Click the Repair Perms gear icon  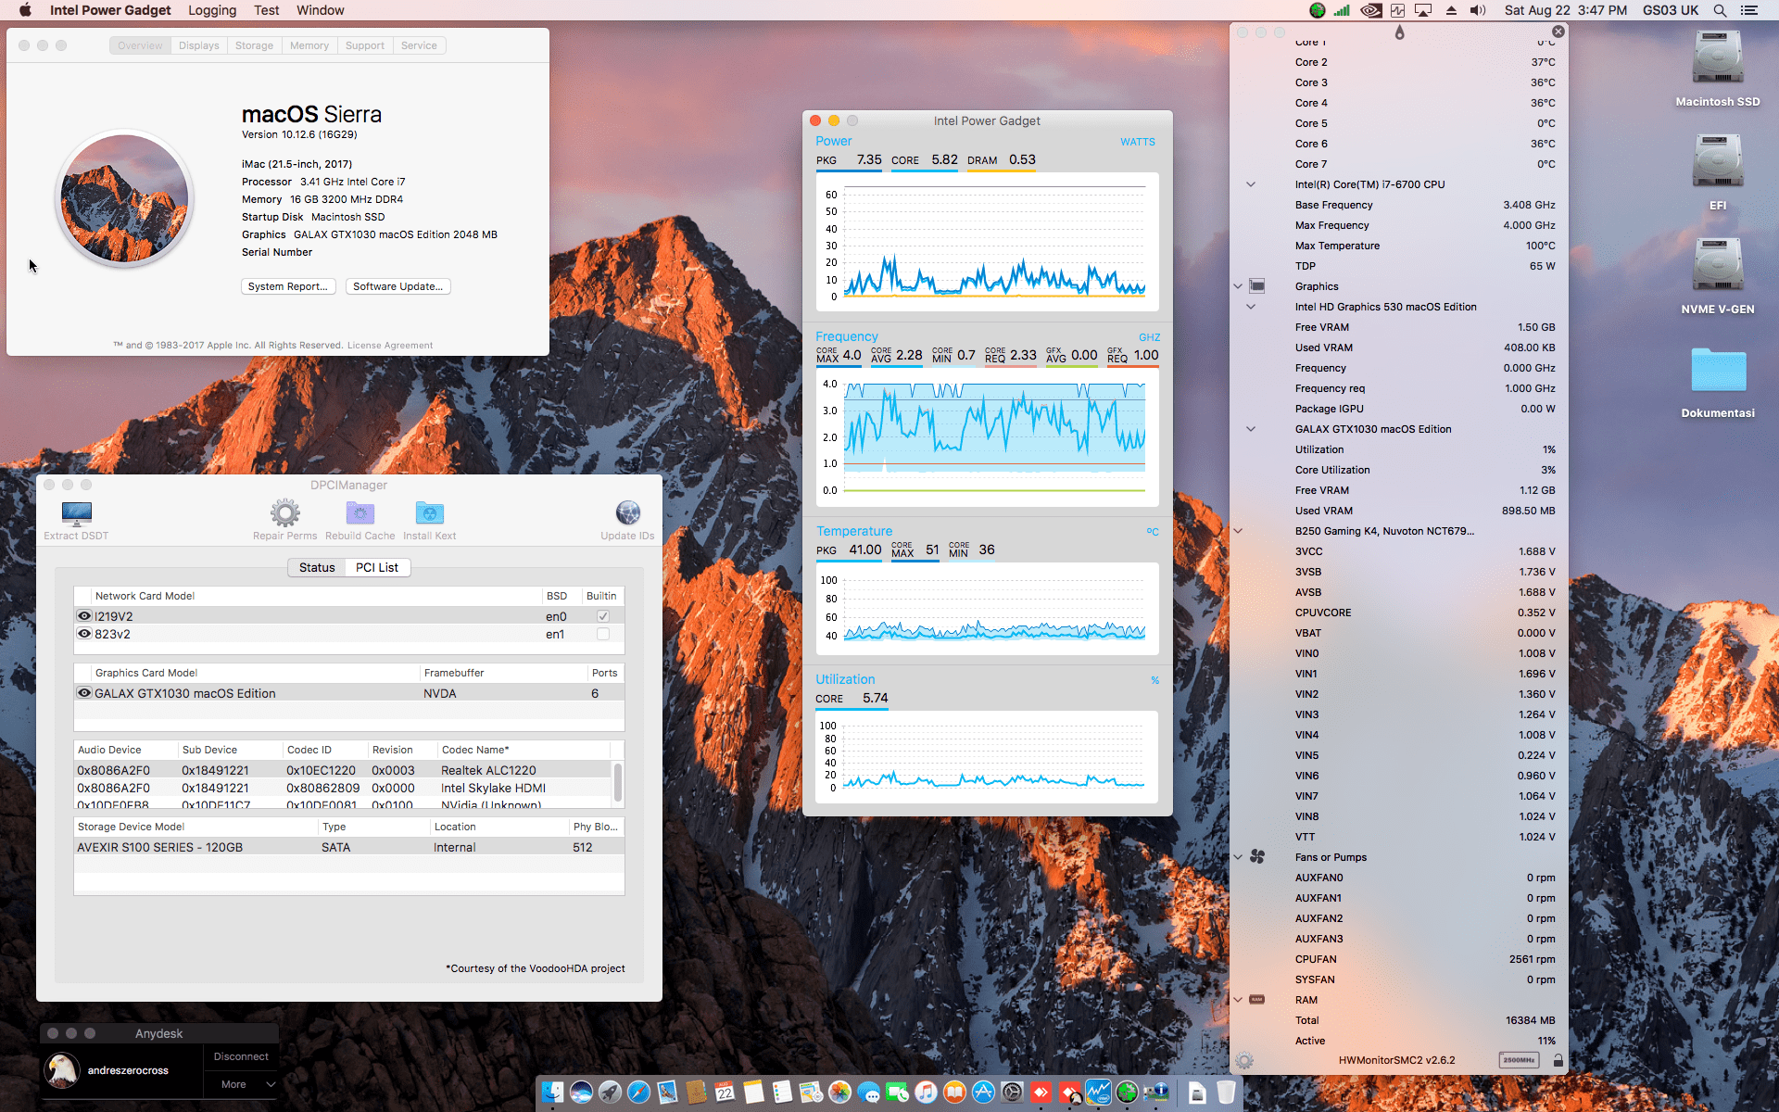pos(284,513)
